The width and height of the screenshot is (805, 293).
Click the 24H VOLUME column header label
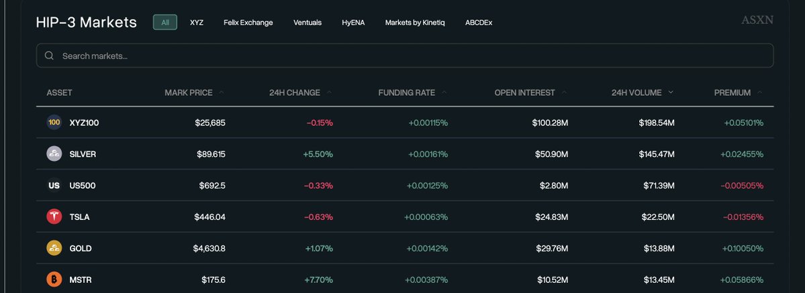(x=636, y=93)
